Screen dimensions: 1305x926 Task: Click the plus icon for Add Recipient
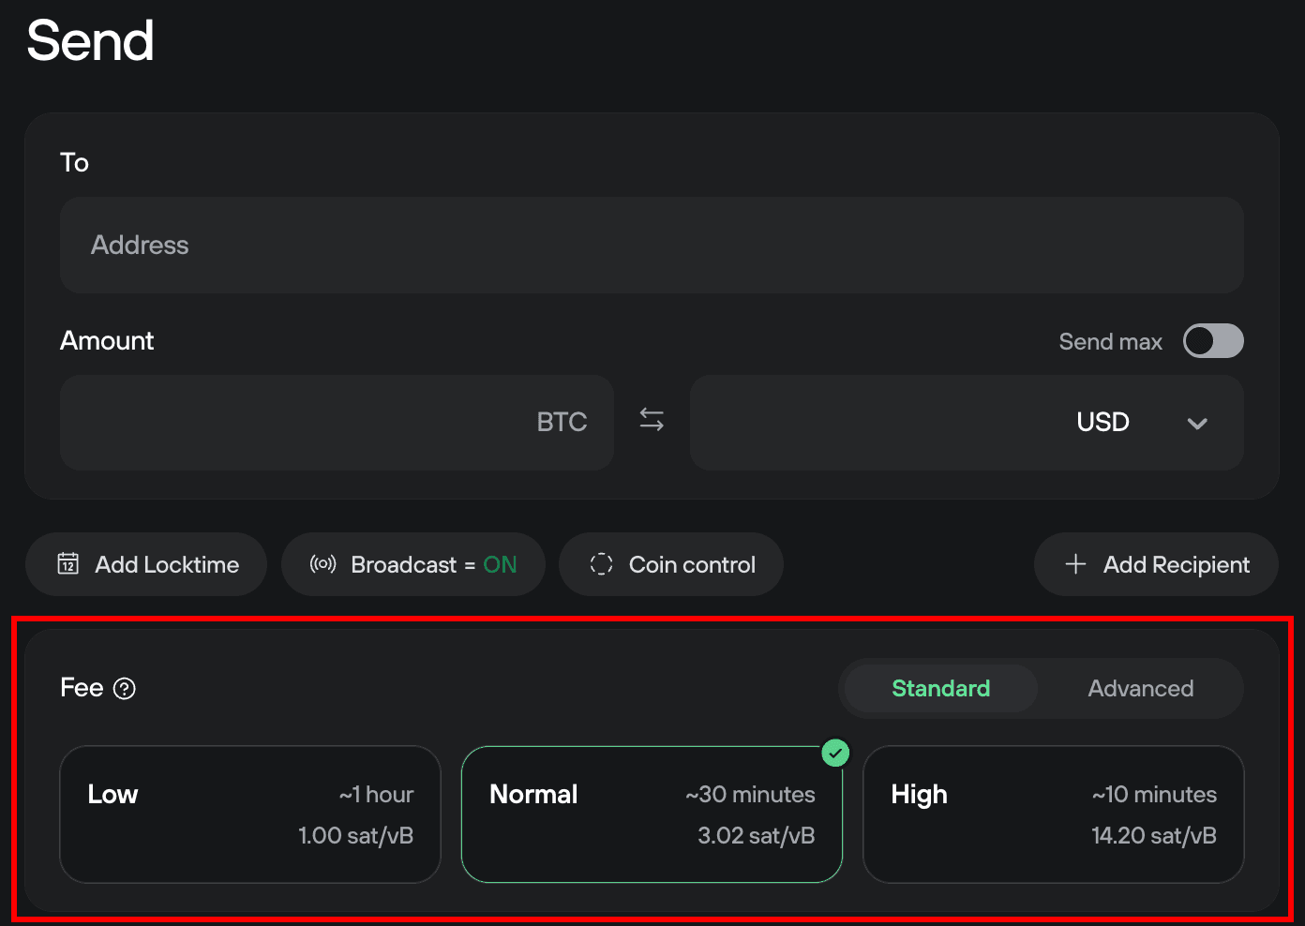coord(1075,564)
